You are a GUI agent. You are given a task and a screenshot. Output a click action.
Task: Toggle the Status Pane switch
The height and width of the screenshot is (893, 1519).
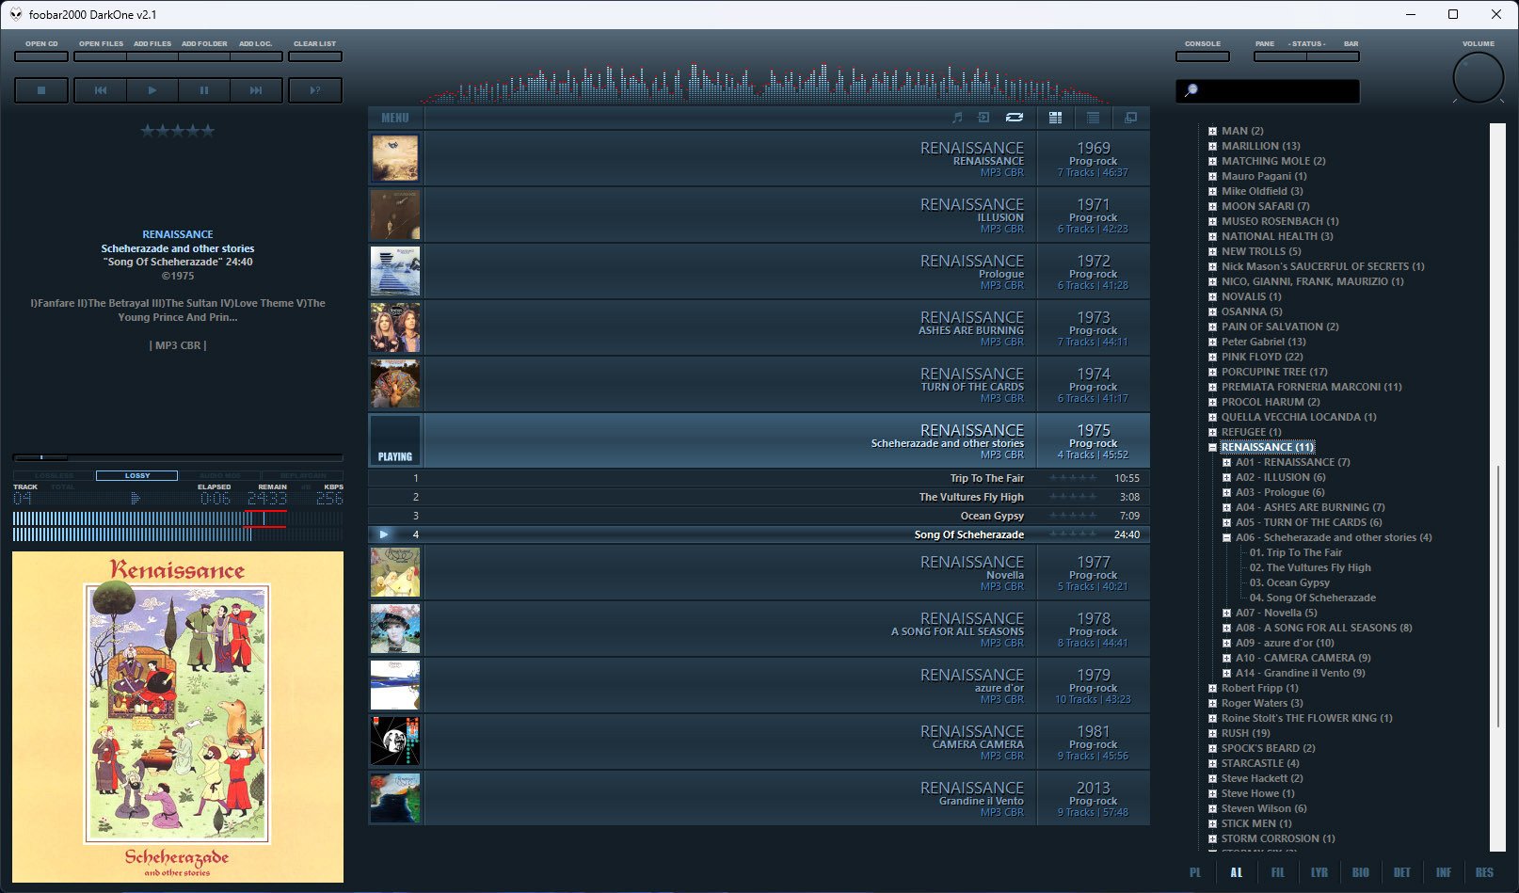[1280, 56]
